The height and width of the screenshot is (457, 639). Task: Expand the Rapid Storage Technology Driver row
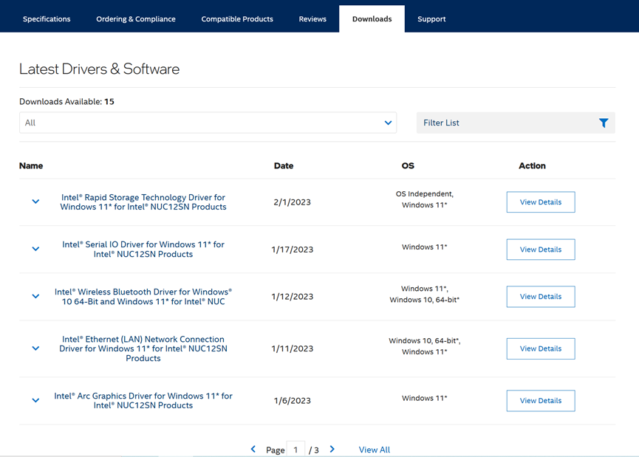click(36, 202)
